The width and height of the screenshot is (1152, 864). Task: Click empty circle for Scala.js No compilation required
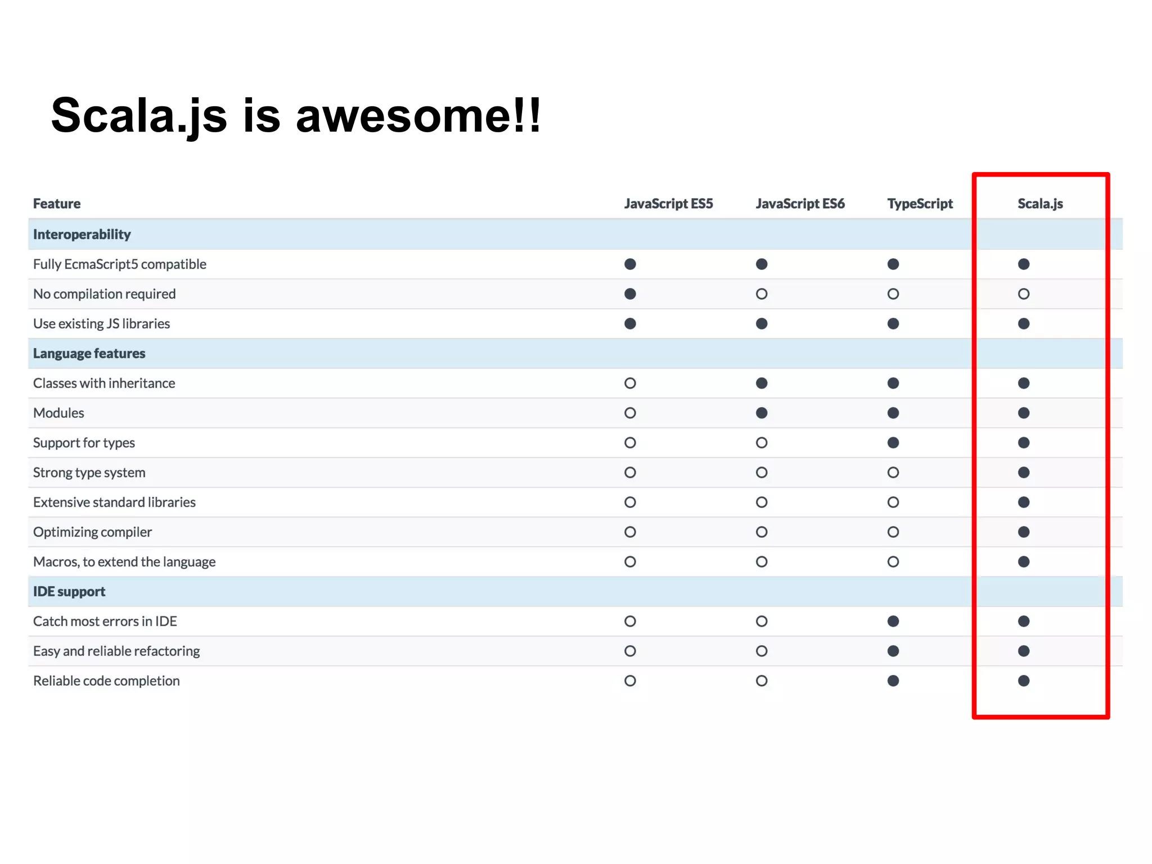pos(1024,294)
